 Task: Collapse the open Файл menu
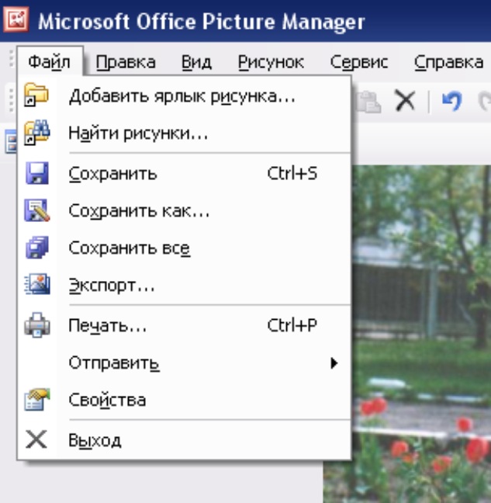point(50,61)
